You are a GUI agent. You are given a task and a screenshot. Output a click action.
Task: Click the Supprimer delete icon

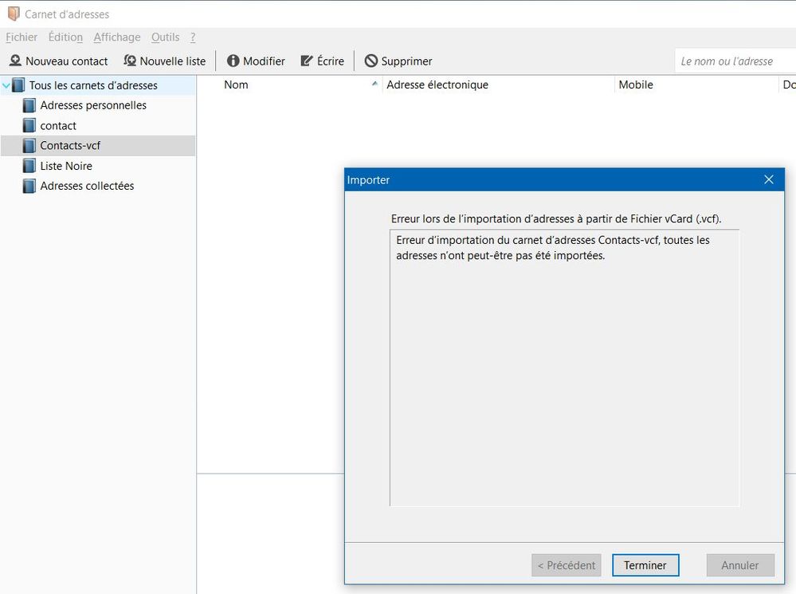pyautogui.click(x=371, y=61)
